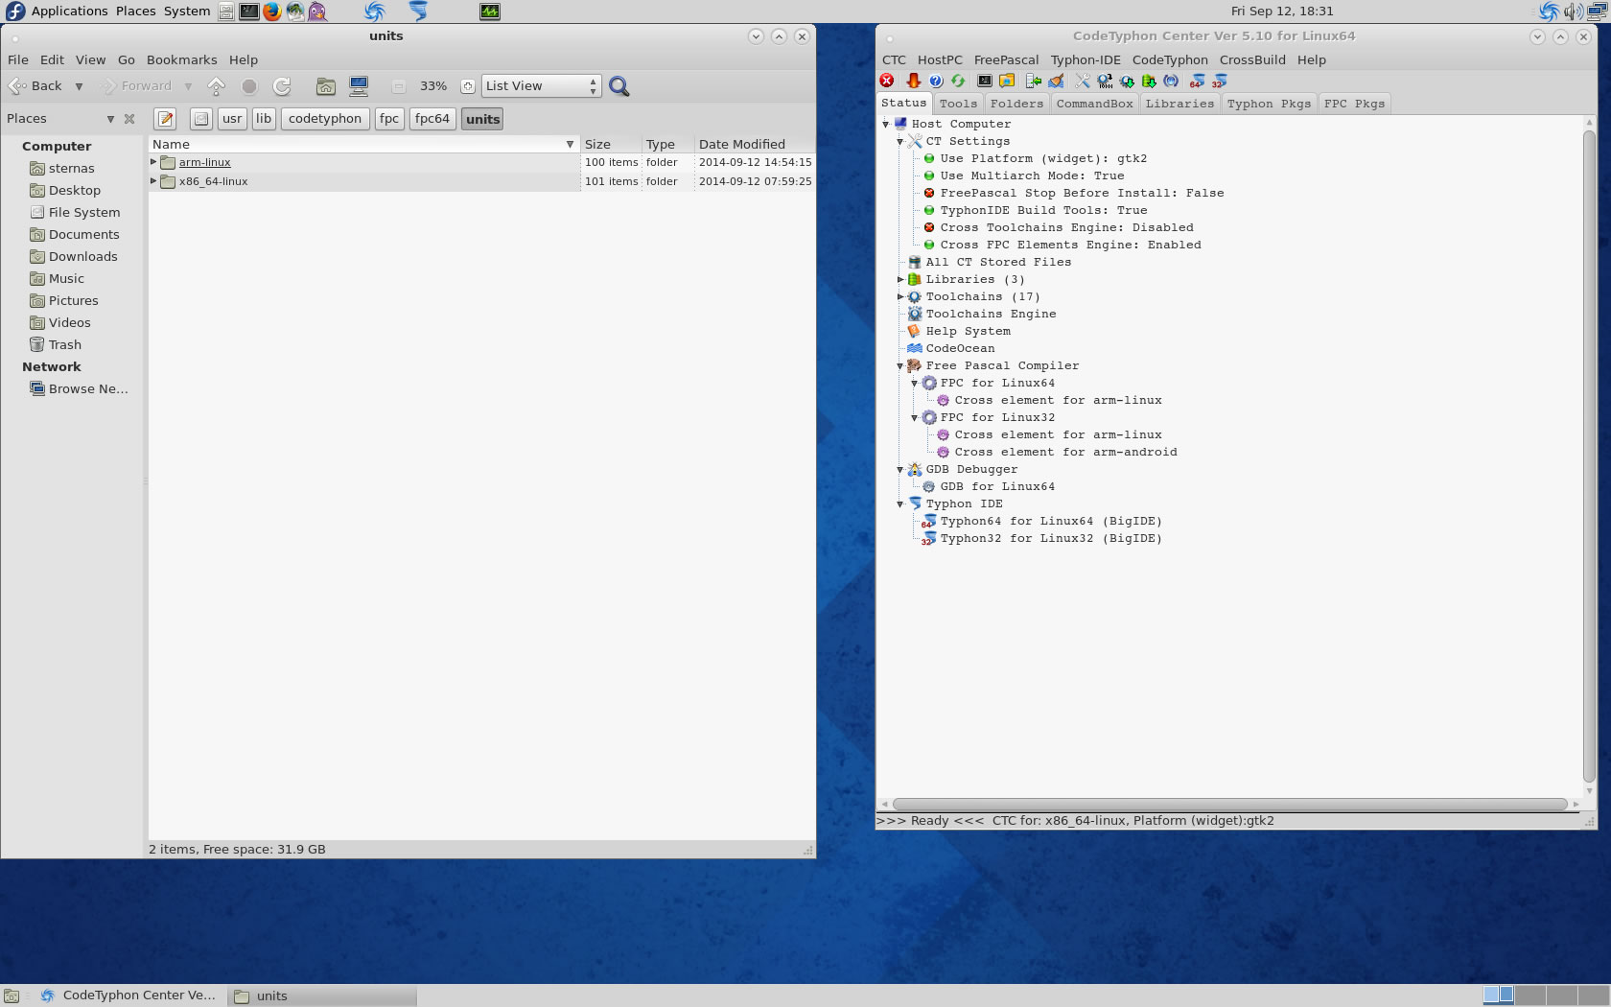
Task: Collapse the Free Pascal Compiler node
Action: pos(900,365)
